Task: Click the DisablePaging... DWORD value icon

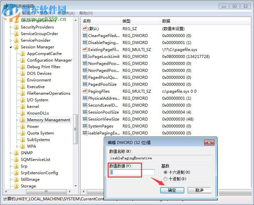Action: (x=85, y=43)
